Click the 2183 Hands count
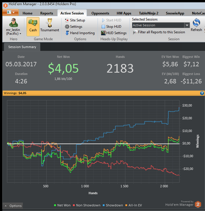This screenshot has width=205, height=211. pyautogui.click(x=120, y=68)
